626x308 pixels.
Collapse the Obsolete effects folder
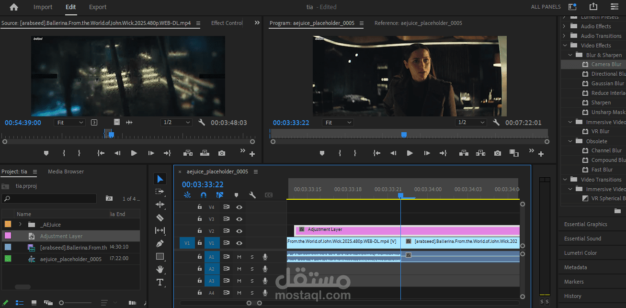click(x=570, y=141)
